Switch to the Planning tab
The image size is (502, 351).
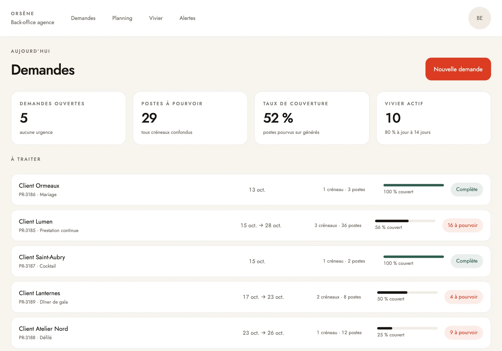click(x=122, y=18)
